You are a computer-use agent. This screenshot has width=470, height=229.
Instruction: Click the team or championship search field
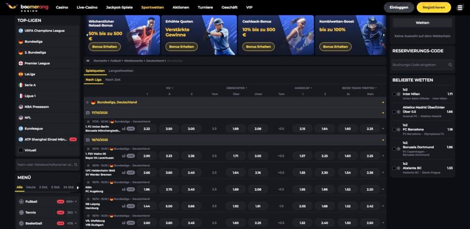coord(44,164)
